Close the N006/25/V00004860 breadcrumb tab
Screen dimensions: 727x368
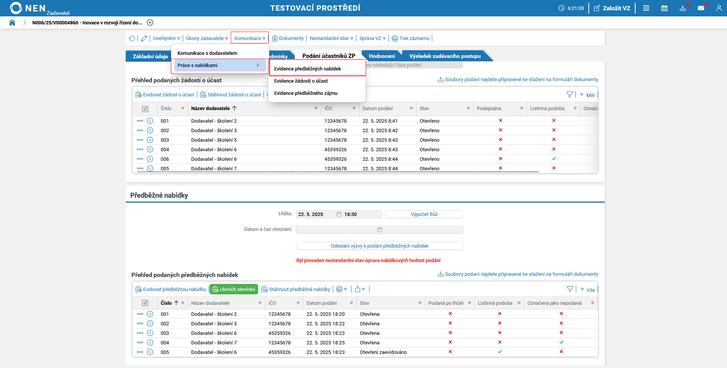[150, 22]
